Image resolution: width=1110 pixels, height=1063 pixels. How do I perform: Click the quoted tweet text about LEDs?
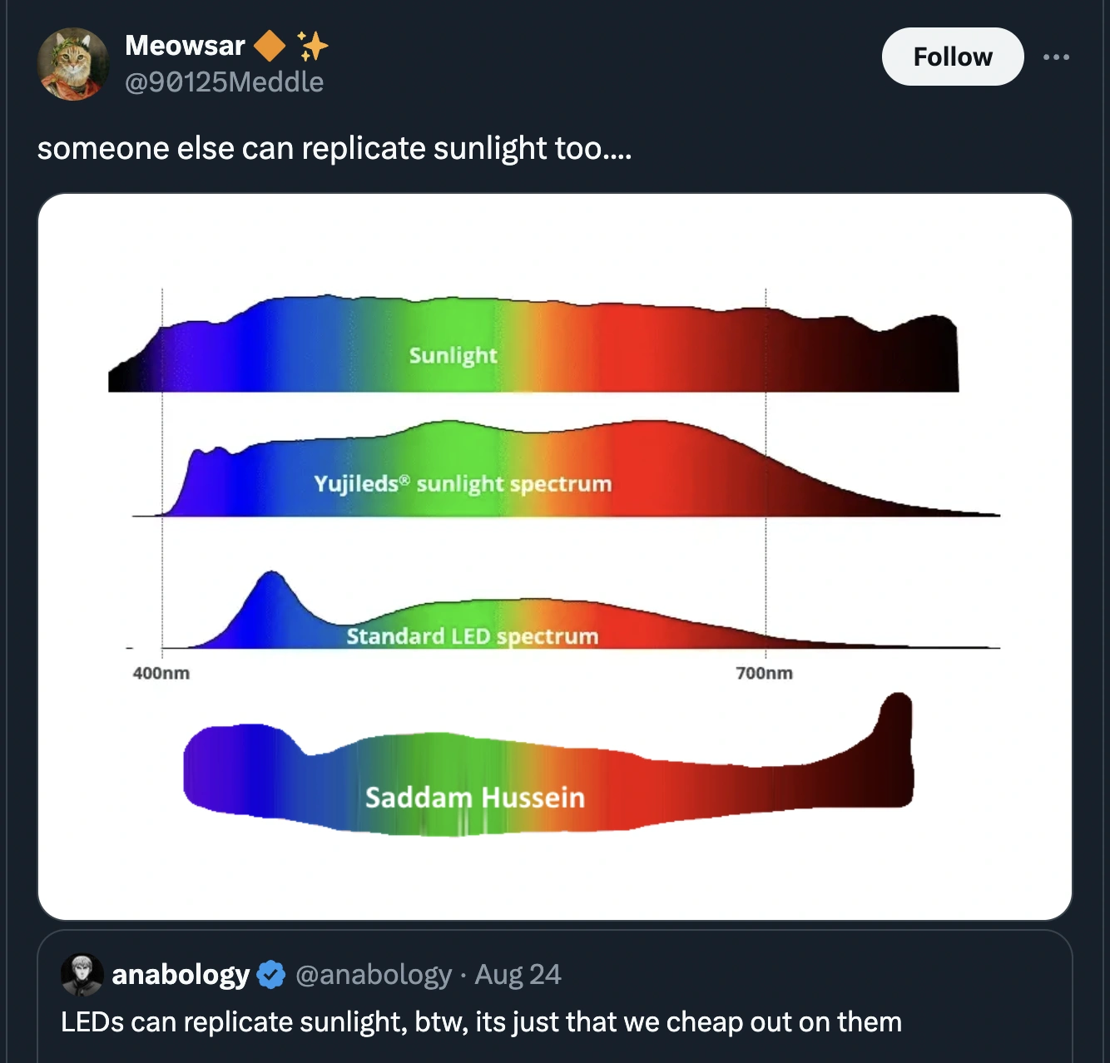pos(481,1021)
